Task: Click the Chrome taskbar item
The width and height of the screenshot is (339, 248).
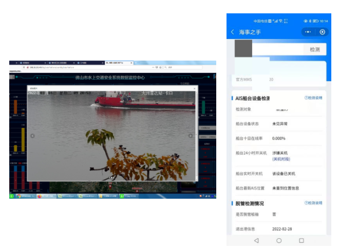Action: (x=23, y=196)
